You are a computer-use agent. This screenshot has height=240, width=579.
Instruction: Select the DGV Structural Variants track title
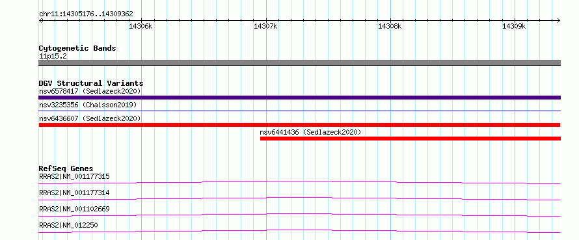point(91,83)
